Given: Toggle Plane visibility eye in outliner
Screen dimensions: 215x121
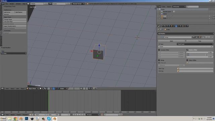Looking at the screenshot, I should click(x=209, y=18).
